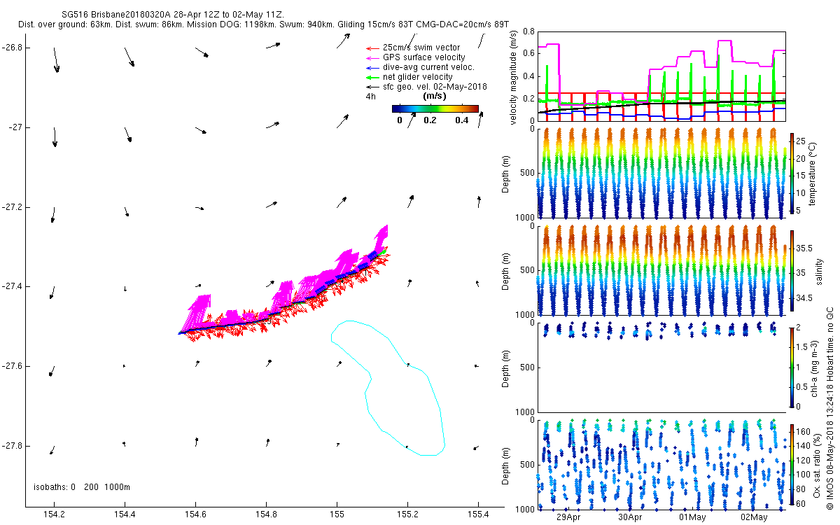The image size is (840, 525).
Task: Click the '-27.6' latitude tick label
Action: point(11,366)
